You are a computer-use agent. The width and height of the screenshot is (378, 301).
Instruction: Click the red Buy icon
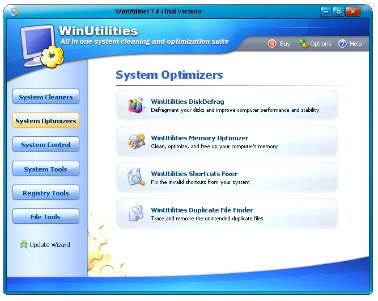click(272, 44)
